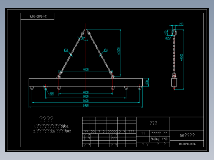Click the 8460 overall length dimension

point(86,105)
